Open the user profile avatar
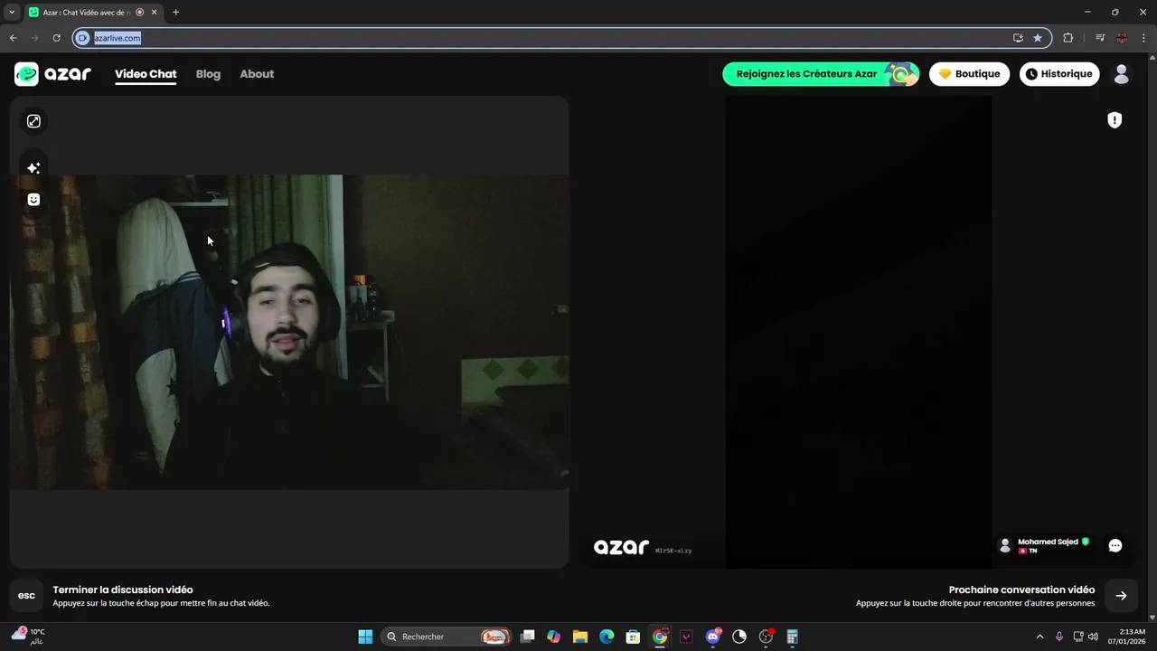 point(1122,74)
